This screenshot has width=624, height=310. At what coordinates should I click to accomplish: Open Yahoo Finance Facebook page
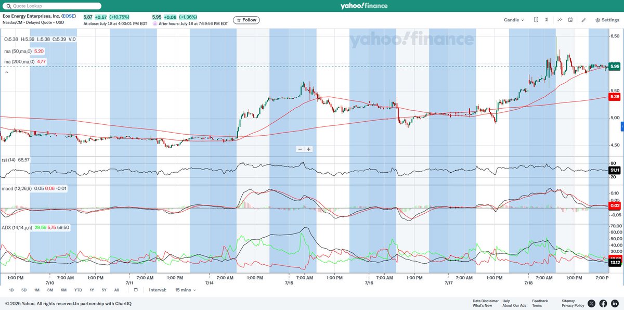603,303
